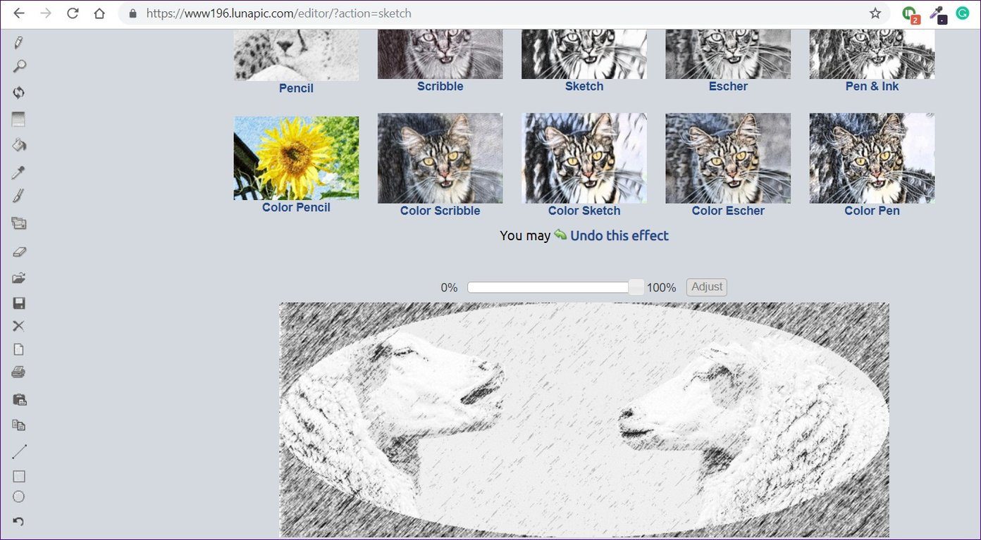The width and height of the screenshot is (981, 540).
Task: Click the blank new page icon
Action: click(19, 349)
